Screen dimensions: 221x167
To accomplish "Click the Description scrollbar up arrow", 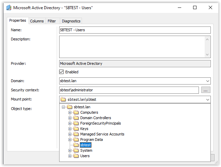I will pyautogui.click(x=207, y=39).
